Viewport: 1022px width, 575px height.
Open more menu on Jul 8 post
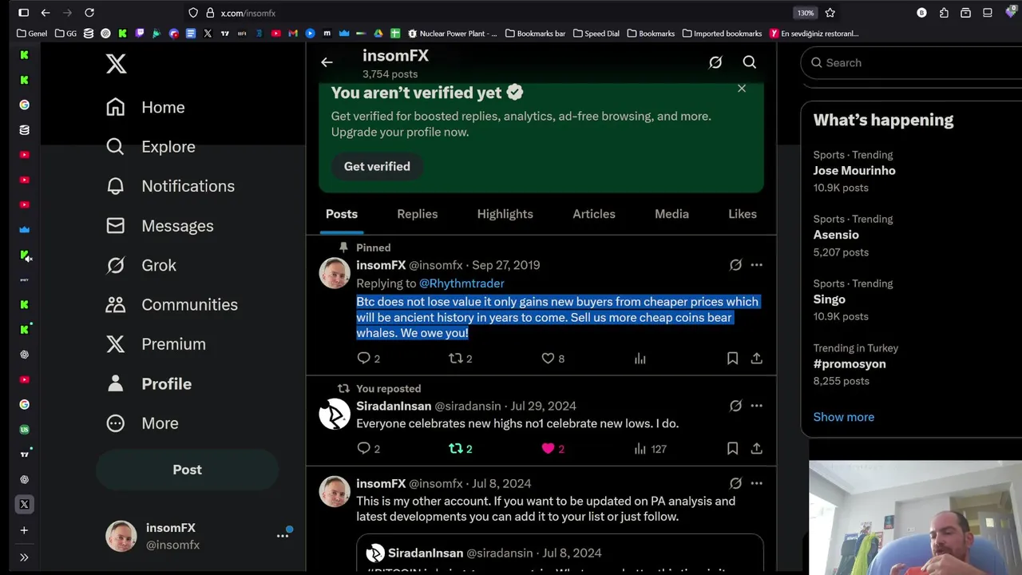tap(756, 483)
